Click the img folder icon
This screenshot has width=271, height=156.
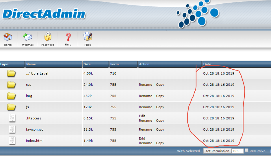[x=11, y=96]
